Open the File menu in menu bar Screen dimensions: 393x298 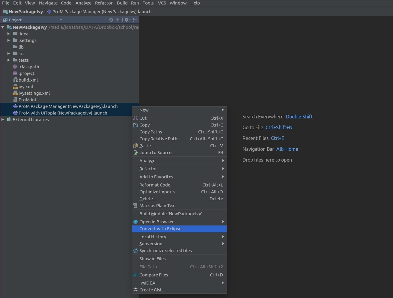tap(6, 3)
